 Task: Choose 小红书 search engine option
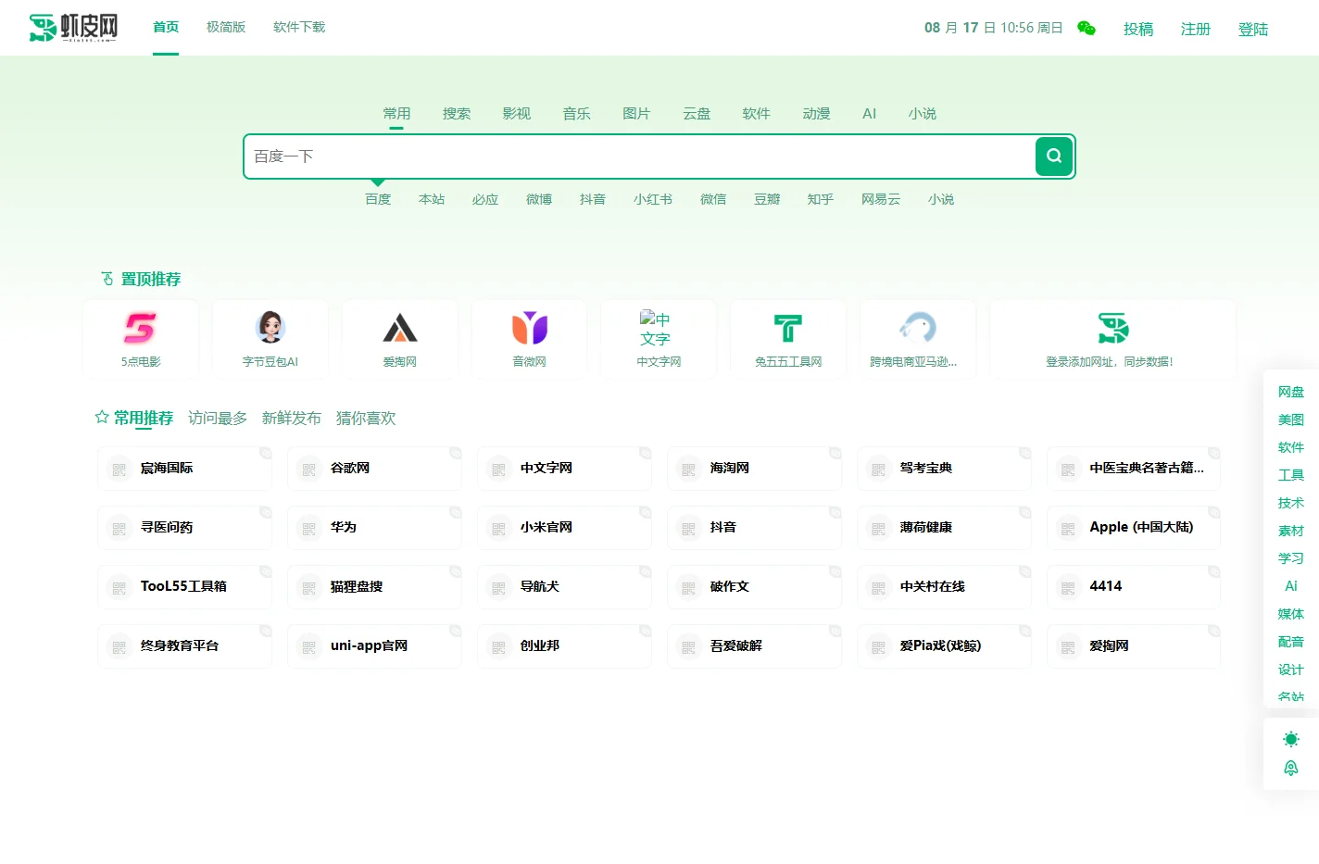pyautogui.click(x=653, y=199)
